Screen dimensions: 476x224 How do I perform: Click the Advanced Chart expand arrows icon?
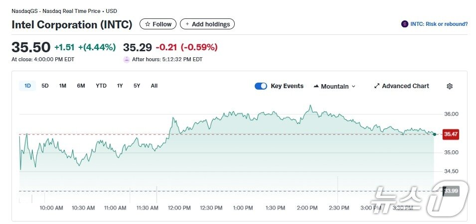click(377, 86)
